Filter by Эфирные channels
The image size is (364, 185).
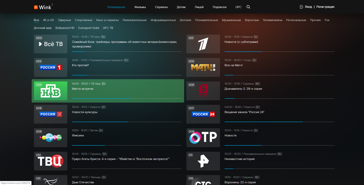(65, 20)
